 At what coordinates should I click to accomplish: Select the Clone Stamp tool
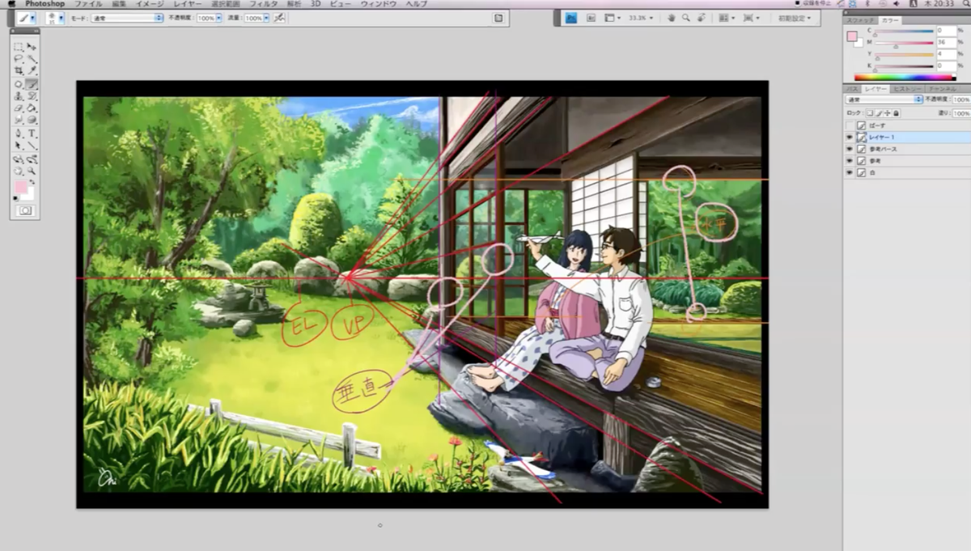pyautogui.click(x=19, y=96)
